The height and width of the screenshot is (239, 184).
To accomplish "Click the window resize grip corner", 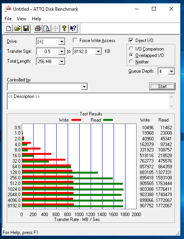I will (177, 233).
